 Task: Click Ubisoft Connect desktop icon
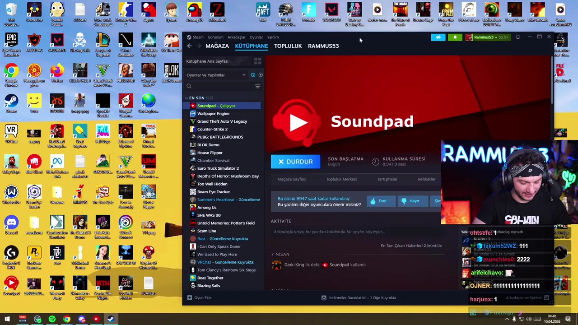pos(126,227)
